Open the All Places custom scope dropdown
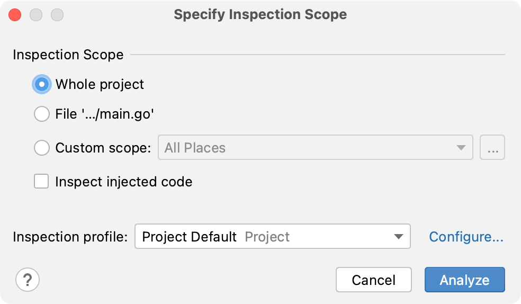The image size is (521, 304). click(307, 148)
